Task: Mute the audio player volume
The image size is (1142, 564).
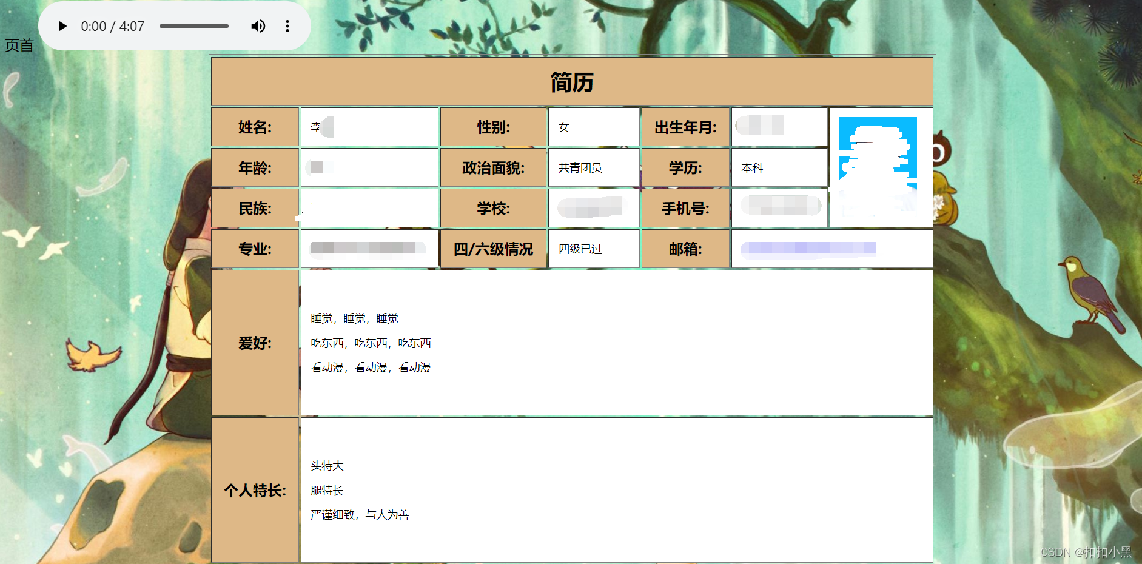Action: 258,26
